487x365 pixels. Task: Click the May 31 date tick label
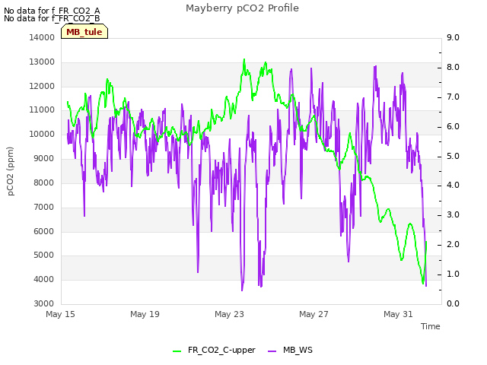pos(398,314)
